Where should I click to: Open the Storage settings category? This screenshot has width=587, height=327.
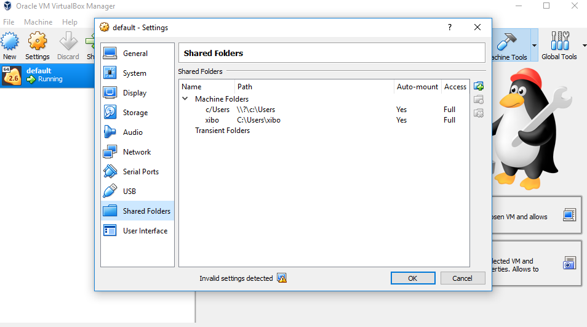tap(137, 112)
